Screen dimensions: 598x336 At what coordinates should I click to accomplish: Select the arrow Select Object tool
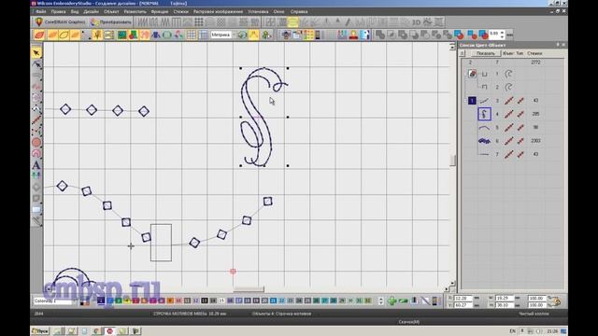click(x=36, y=52)
